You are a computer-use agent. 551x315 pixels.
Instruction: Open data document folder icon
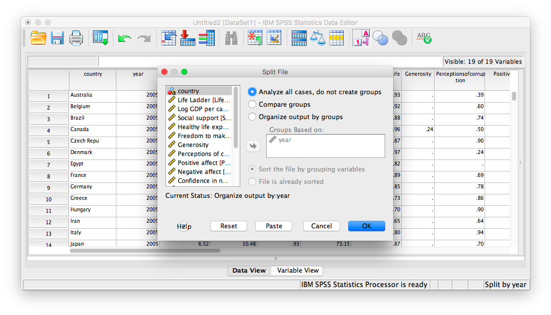coord(38,38)
